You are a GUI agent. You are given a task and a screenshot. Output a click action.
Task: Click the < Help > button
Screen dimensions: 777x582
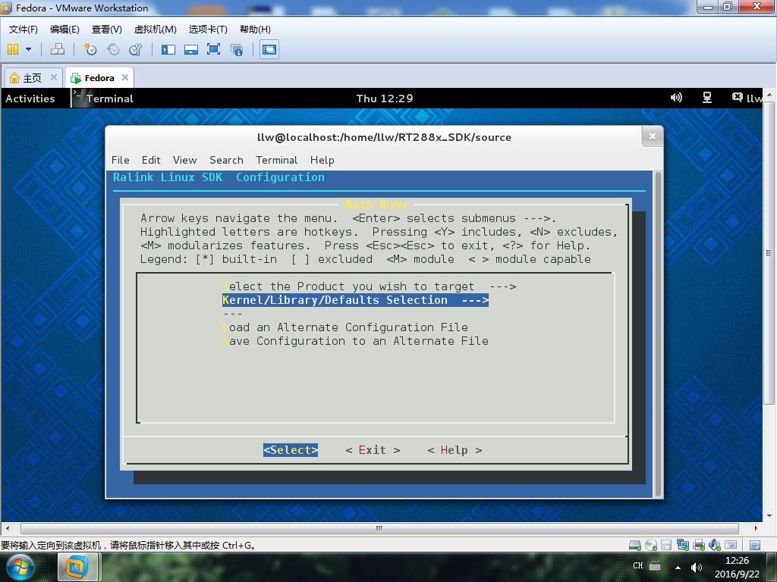[455, 450]
